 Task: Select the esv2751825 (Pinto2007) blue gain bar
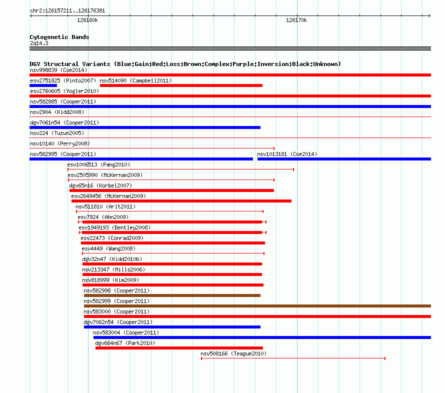[43, 85]
